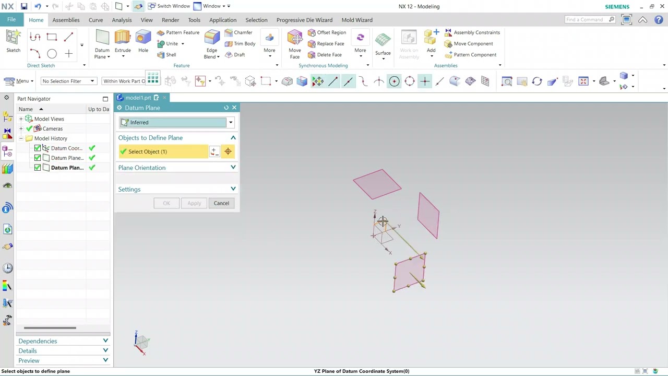
Task: Click the Select Object (1) field
Action: pyautogui.click(x=163, y=151)
